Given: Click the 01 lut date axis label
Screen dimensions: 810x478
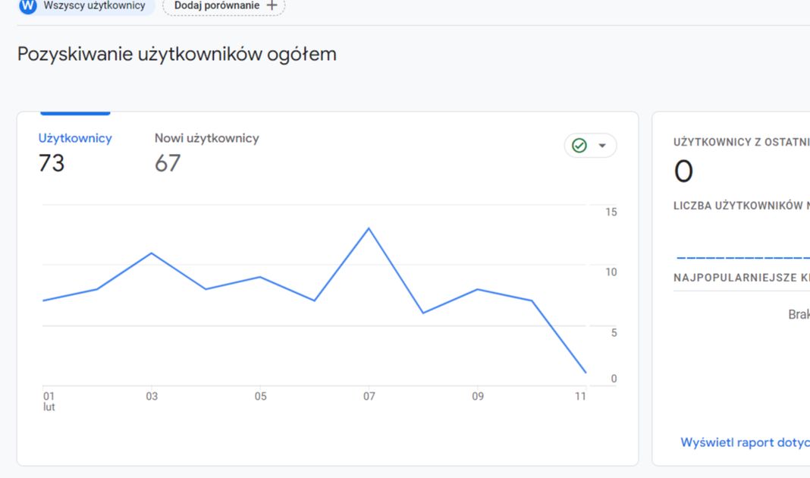Looking at the screenshot, I should point(49,401).
